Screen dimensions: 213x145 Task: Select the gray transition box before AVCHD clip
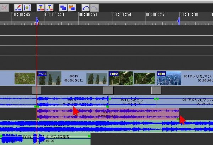(x=36, y=90)
